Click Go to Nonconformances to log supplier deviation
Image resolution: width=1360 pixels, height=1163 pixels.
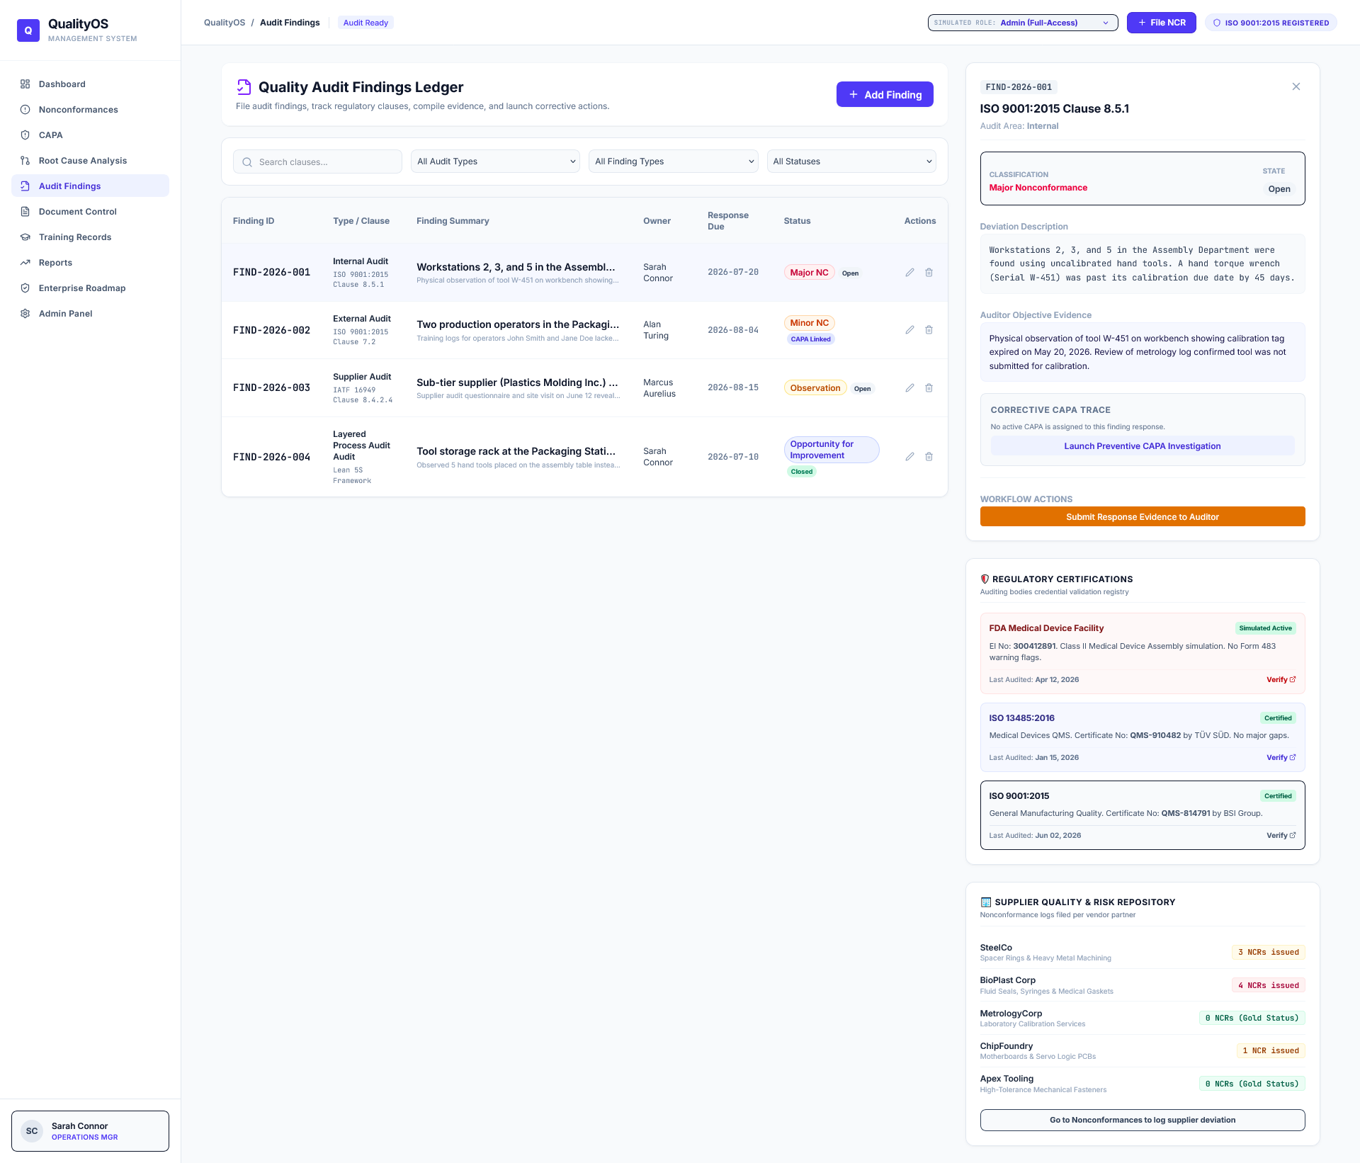1142,1120
